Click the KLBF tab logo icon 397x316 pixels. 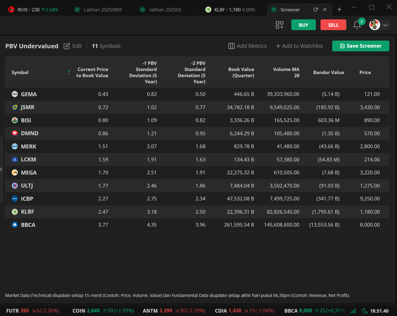[208, 10]
